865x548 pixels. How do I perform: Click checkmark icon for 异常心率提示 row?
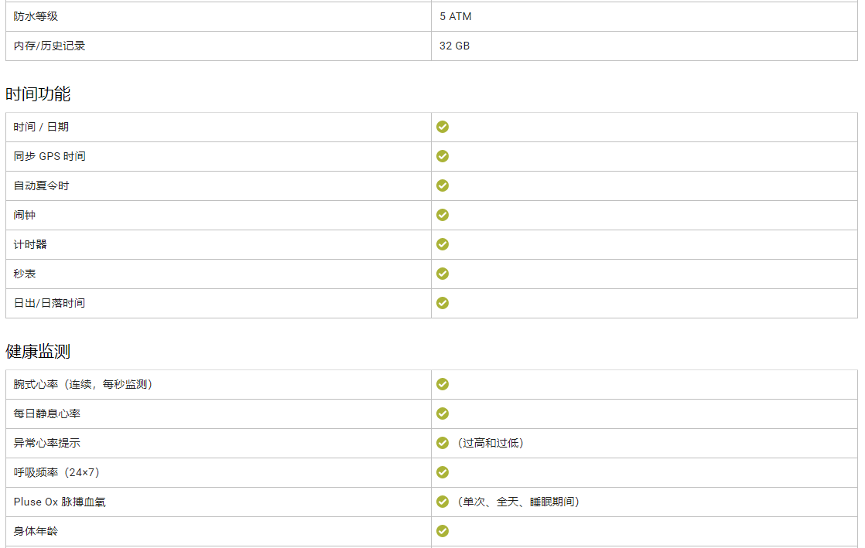[x=443, y=443]
